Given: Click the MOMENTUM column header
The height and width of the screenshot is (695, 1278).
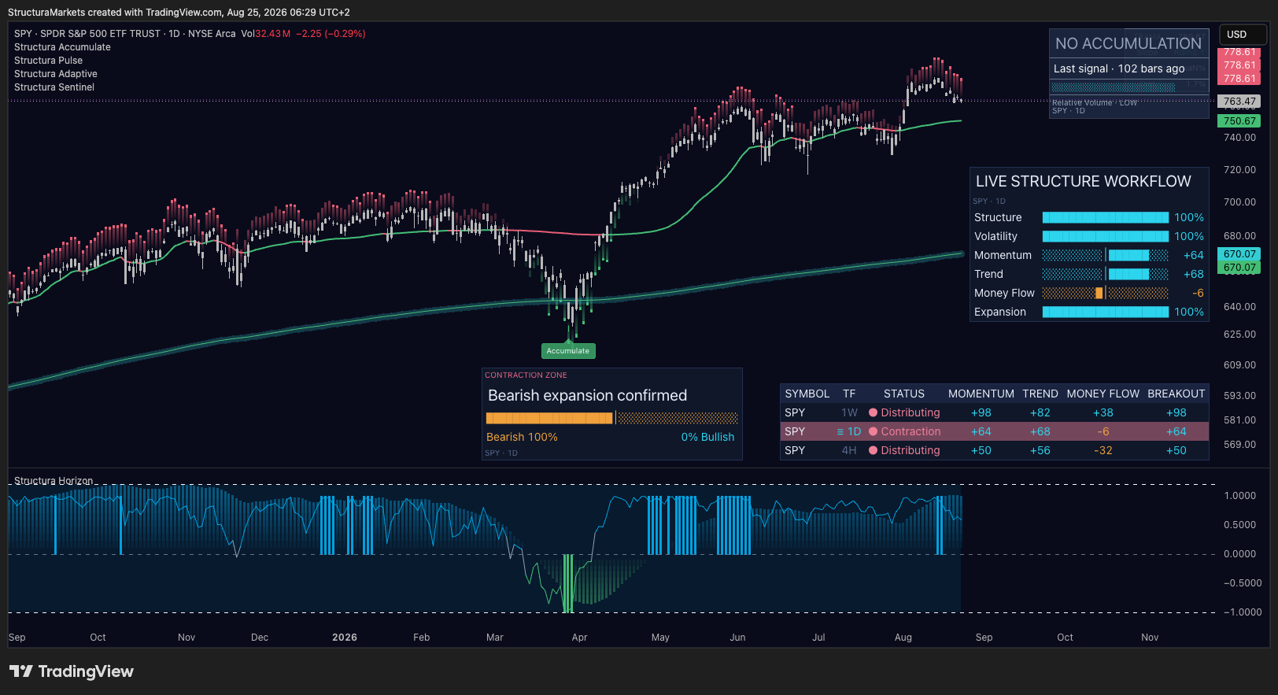Looking at the screenshot, I should pyautogui.click(x=981, y=394).
